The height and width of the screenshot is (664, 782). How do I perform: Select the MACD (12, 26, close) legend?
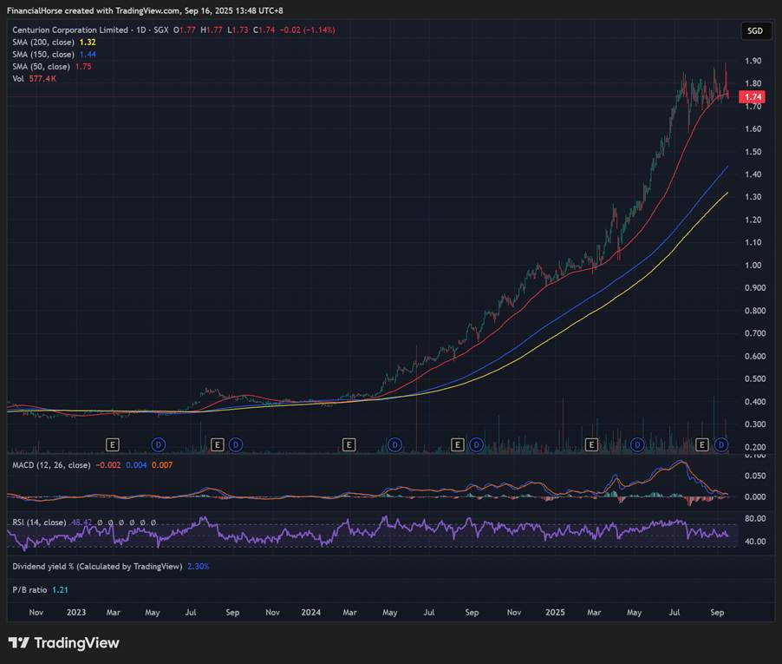click(x=51, y=465)
